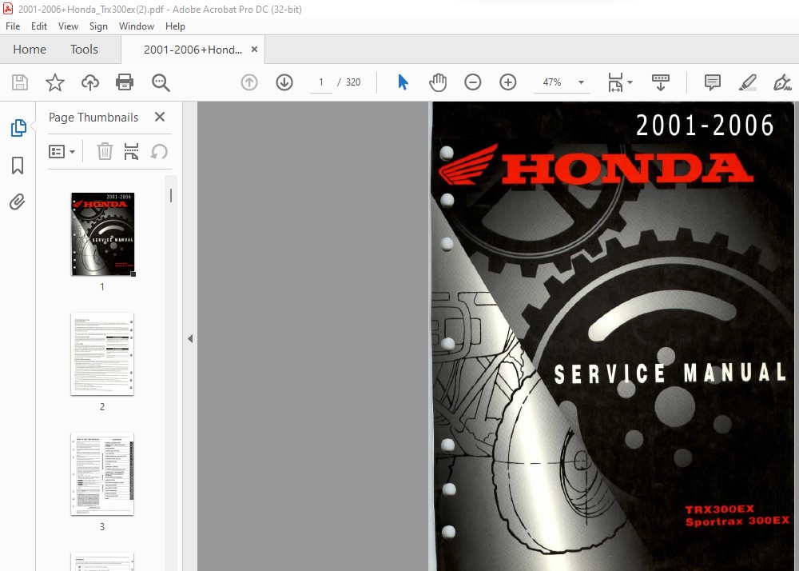
Task: Click the page number input field
Action: 321,82
